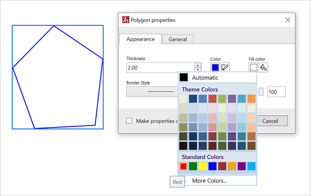Open the fill color bucket icon

point(263,68)
